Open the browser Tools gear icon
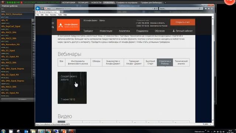The width and height of the screenshot is (236, 133). pos(212,8)
